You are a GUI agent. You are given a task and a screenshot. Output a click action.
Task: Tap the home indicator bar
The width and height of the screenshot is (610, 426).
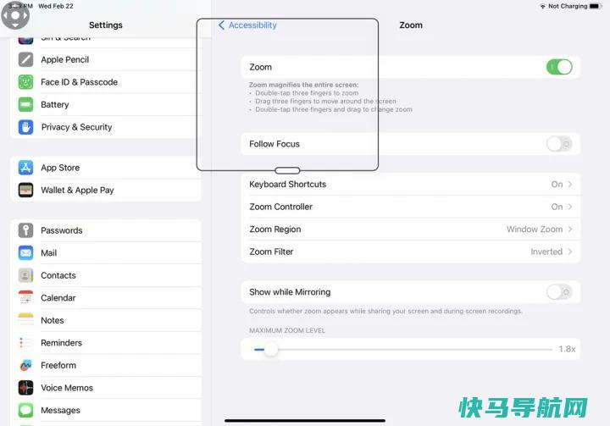tap(305, 420)
